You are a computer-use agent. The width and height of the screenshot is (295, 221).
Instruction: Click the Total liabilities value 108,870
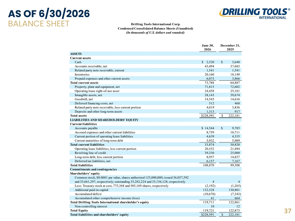208,165
